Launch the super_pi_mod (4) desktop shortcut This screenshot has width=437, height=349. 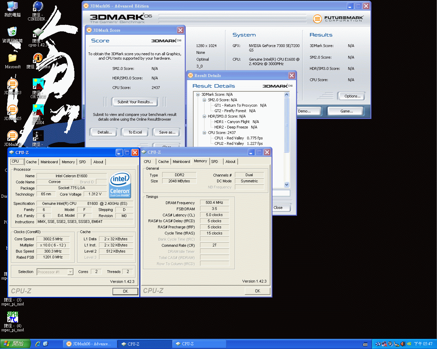pyautogui.click(x=12, y=321)
